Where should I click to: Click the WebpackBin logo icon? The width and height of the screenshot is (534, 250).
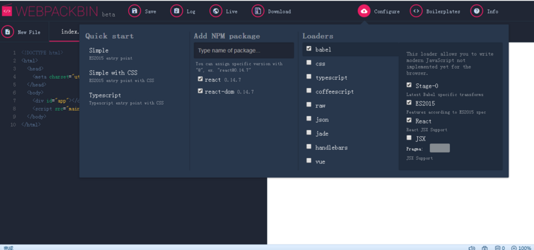(x=7, y=11)
